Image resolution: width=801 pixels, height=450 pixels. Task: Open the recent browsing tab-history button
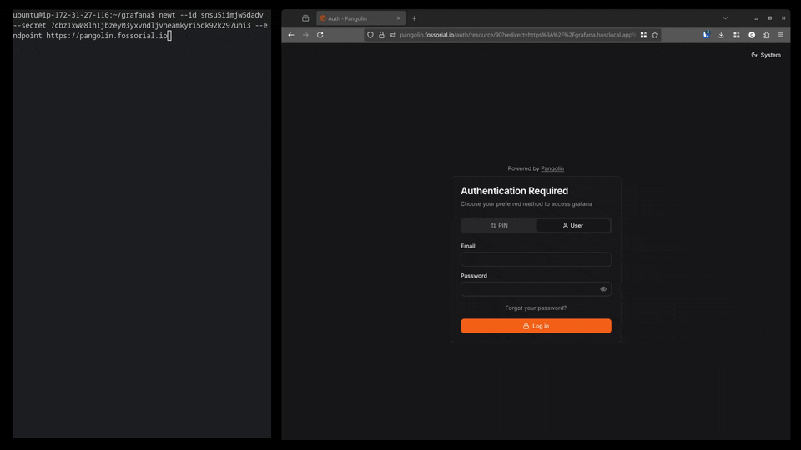(305, 18)
